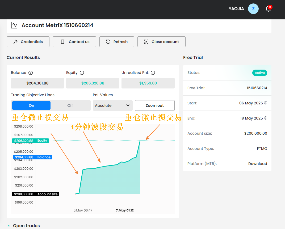Click the phone icon on Contact us

pyautogui.click(x=62, y=42)
